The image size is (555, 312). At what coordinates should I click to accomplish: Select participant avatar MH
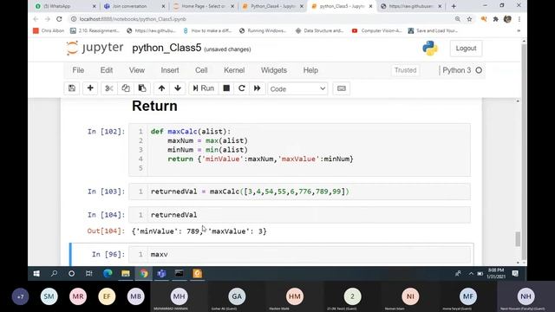click(x=180, y=296)
